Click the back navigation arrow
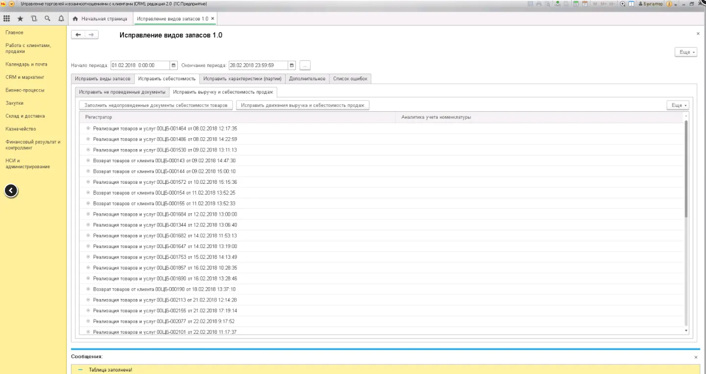This screenshot has width=706, height=374. (78, 35)
